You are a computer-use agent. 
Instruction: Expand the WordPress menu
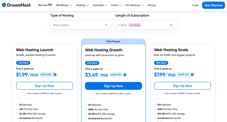(64, 5)
